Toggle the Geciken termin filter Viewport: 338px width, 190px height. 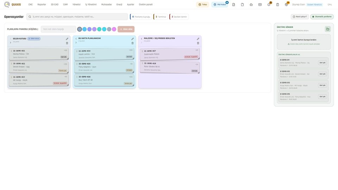[x=179, y=17]
